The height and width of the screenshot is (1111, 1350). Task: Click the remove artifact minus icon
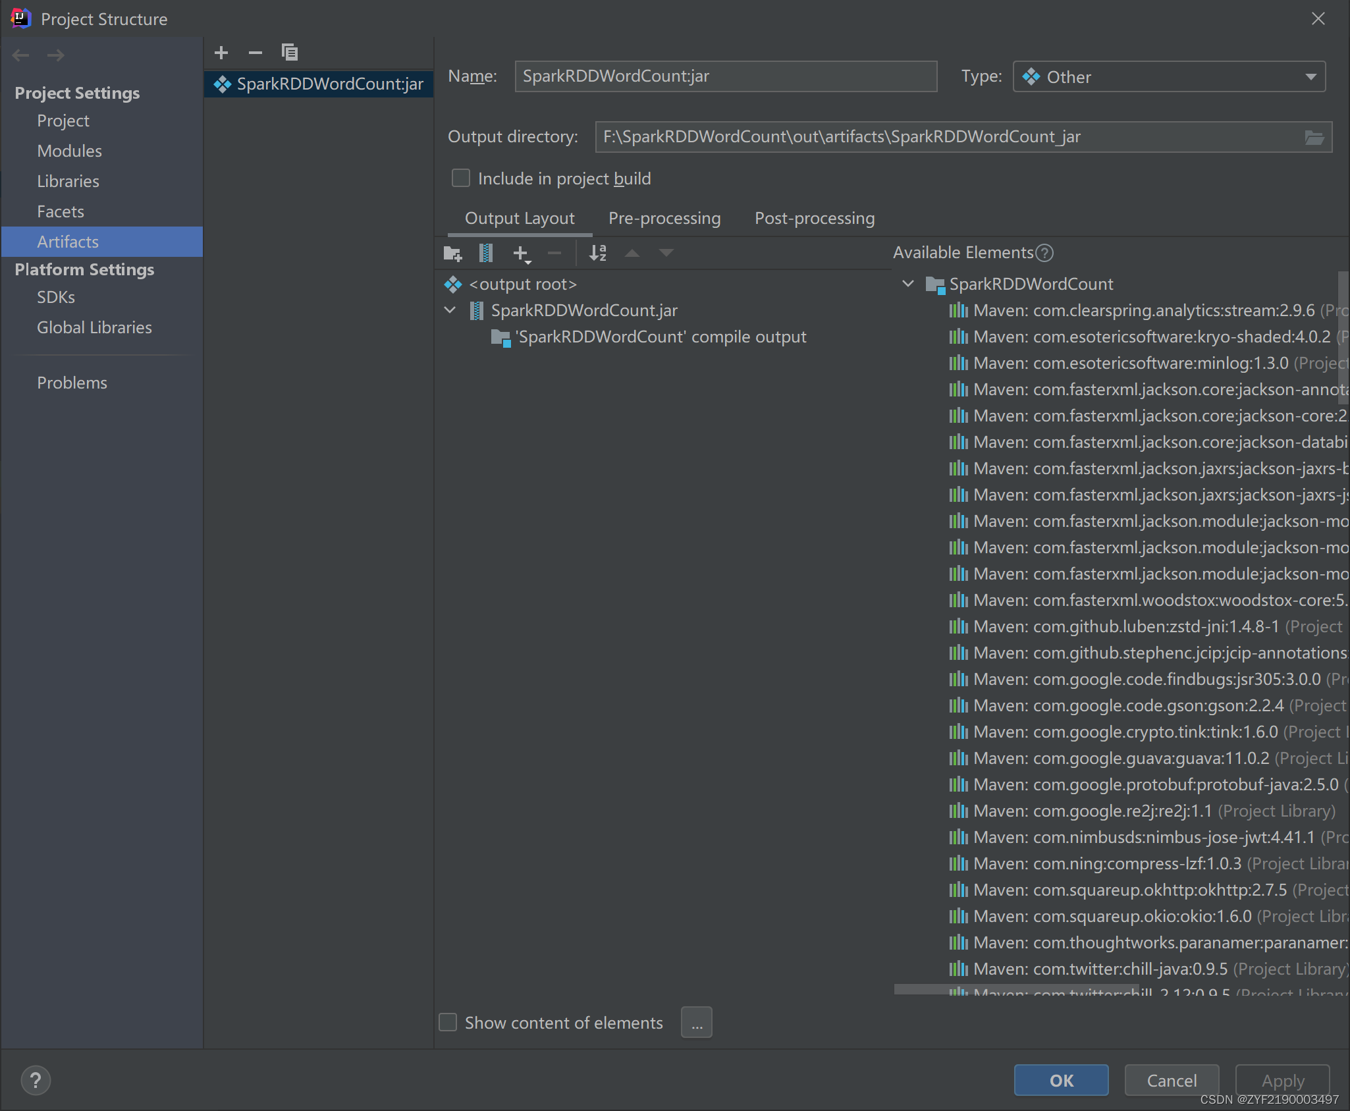[x=256, y=53]
